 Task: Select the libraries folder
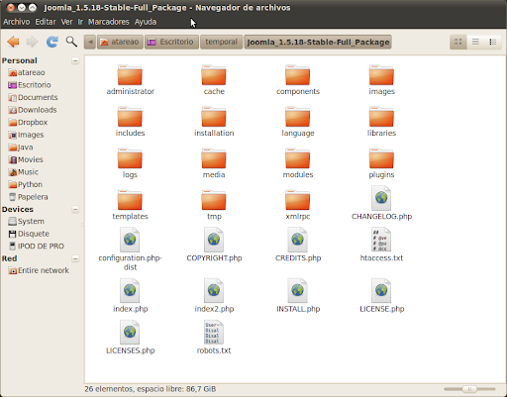pos(381,122)
